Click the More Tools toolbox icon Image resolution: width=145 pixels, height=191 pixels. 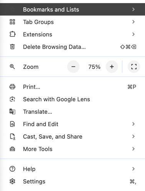12,149
